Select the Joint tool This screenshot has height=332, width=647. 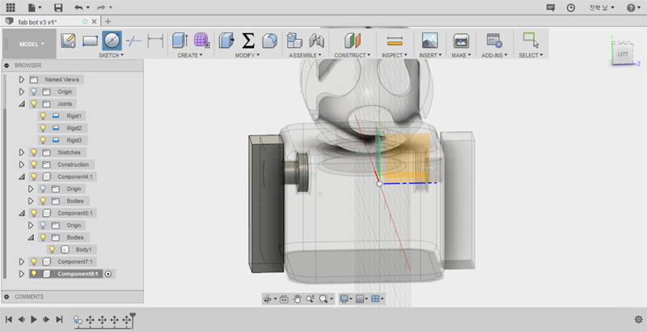tap(316, 40)
